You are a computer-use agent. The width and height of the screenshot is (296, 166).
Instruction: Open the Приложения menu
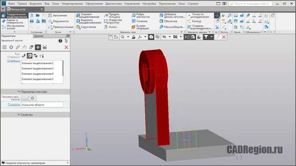(167, 4)
